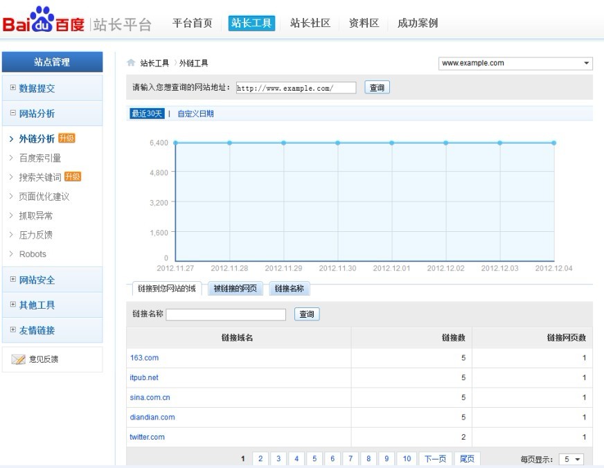Collapse the 网站分析 section
The width and height of the screenshot is (604, 468).
37,114
